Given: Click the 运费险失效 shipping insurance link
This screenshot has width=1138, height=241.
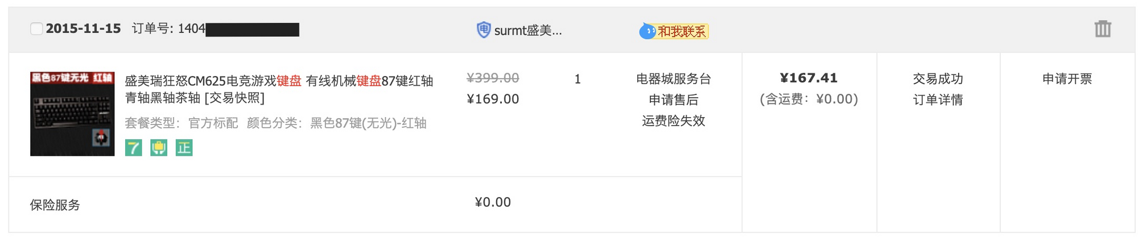Looking at the screenshot, I should tap(673, 120).
